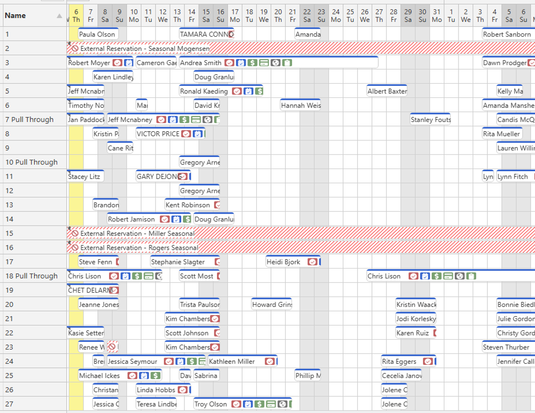
Task: Open Stephanie Slagter reservation on site 17
Action: [x=185, y=262]
